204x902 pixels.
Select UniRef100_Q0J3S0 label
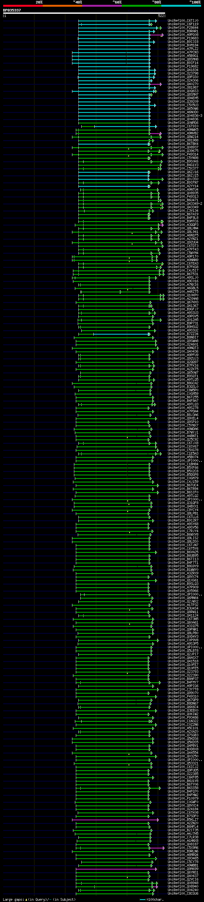[183, 179]
